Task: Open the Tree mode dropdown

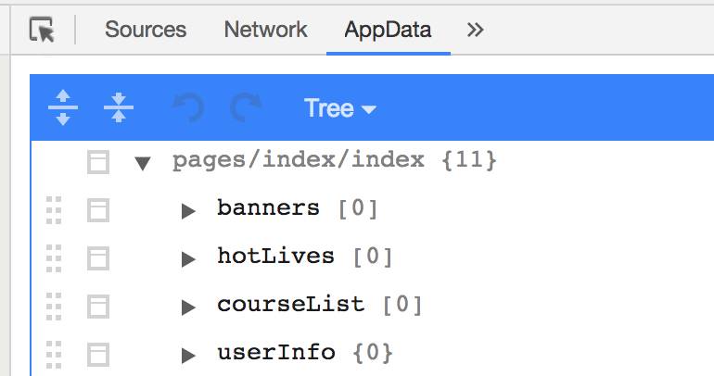Action: tap(340, 108)
